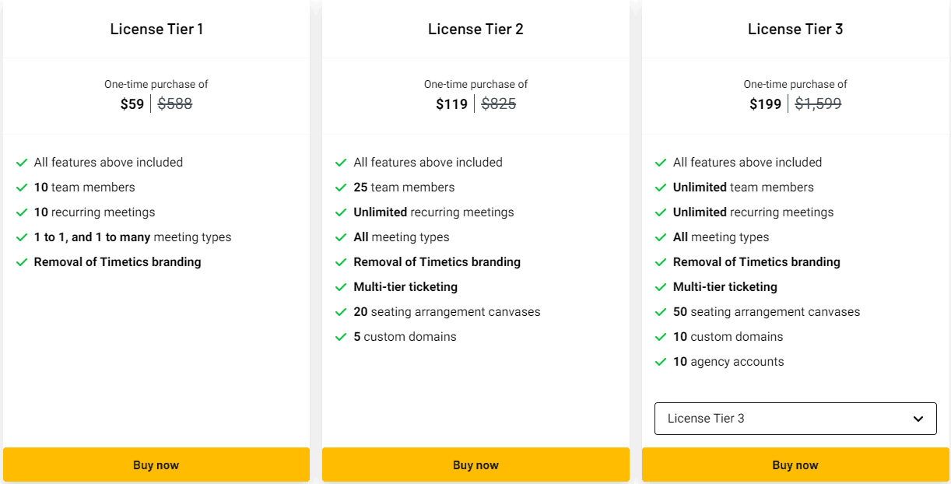Image resolution: width=951 pixels, height=484 pixels.
Task: Click the checkmark beside "5 custom domains"
Action: 342,336
